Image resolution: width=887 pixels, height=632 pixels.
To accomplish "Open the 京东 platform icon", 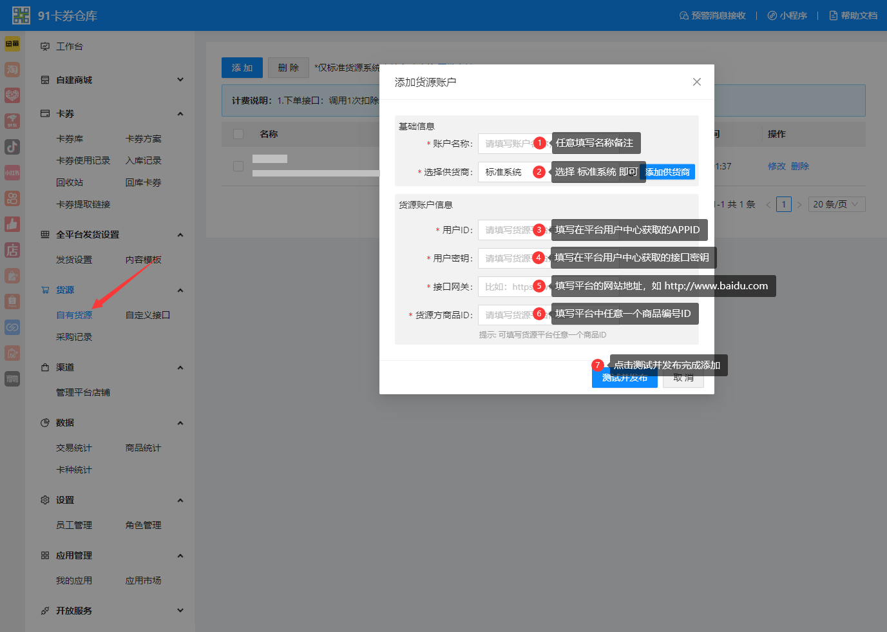I will (x=12, y=120).
